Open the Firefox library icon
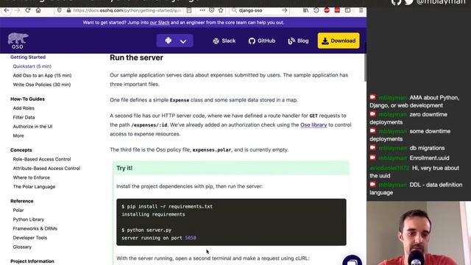 pos(306,10)
